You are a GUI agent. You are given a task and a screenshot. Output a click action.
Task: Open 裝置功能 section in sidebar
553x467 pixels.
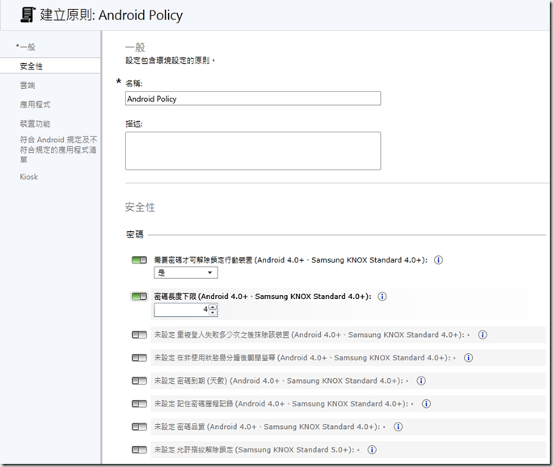(x=36, y=124)
